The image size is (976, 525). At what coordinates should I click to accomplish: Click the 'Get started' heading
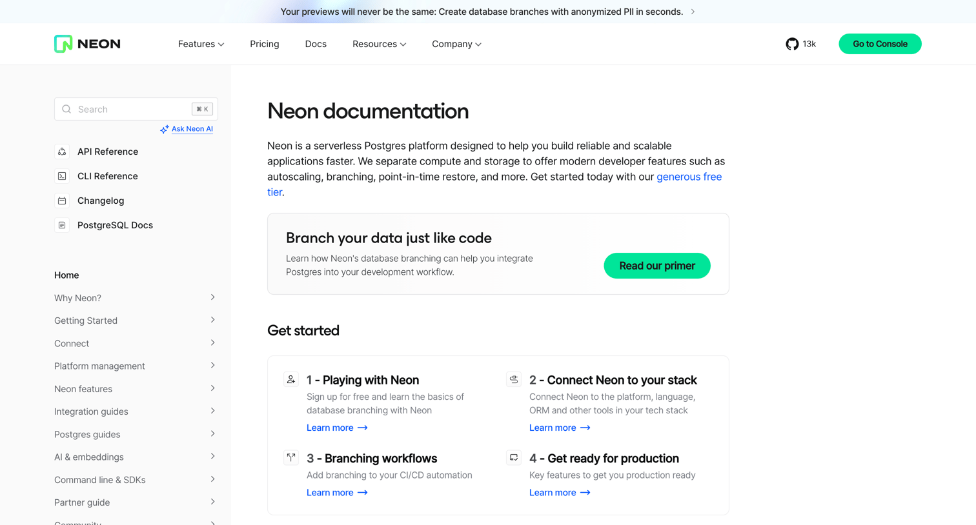pos(303,330)
